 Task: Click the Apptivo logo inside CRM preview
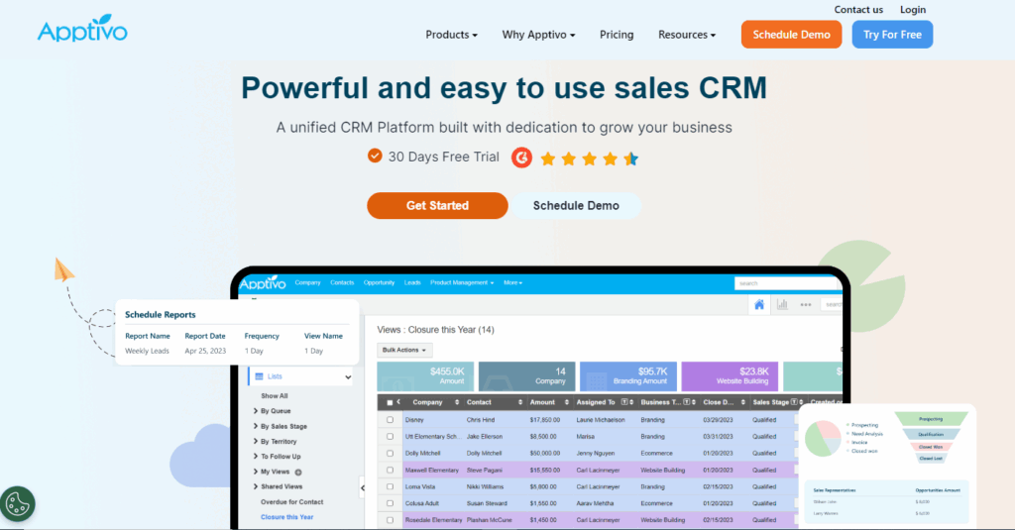(x=262, y=282)
